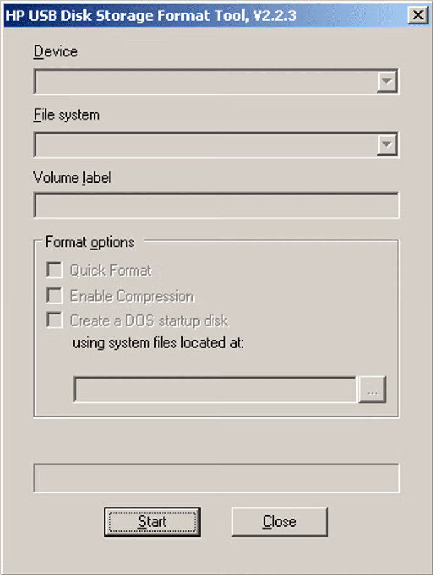Image resolution: width=433 pixels, height=575 pixels.
Task: Click the empty progress bar above Start
Action: click(x=216, y=478)
